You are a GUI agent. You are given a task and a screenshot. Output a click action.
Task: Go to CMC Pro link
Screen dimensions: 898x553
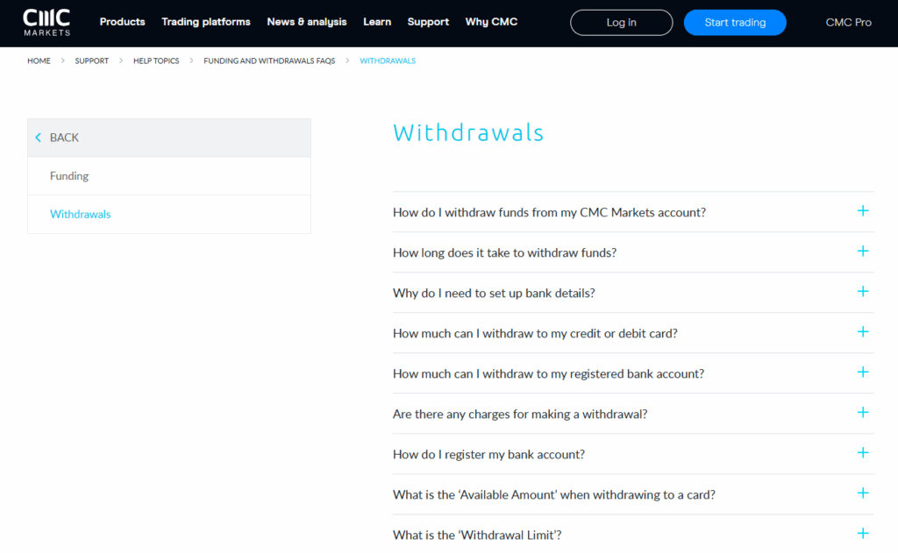pyautogui.click(x=848, y=23)
